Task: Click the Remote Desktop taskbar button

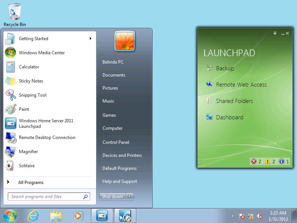Action: pos(125,216)
